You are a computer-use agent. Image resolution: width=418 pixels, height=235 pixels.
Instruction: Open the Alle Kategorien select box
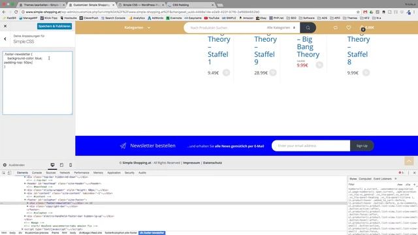point(281,27)
